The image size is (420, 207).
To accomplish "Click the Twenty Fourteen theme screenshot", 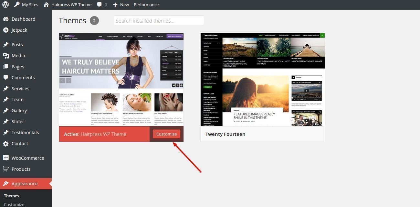I will click(x=263, y=80).
